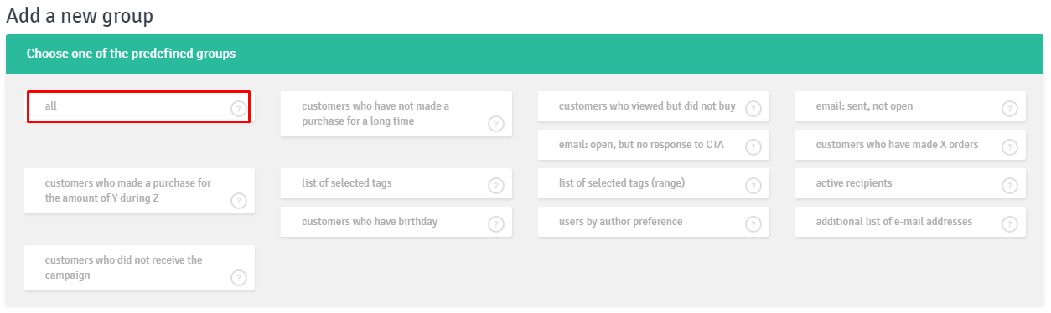Image resolution: width=1051 pixels, height=313 pixels.
Task: Click help icon on 'additional list of e-mail addresses'
Action: (x=1009, y=224)
